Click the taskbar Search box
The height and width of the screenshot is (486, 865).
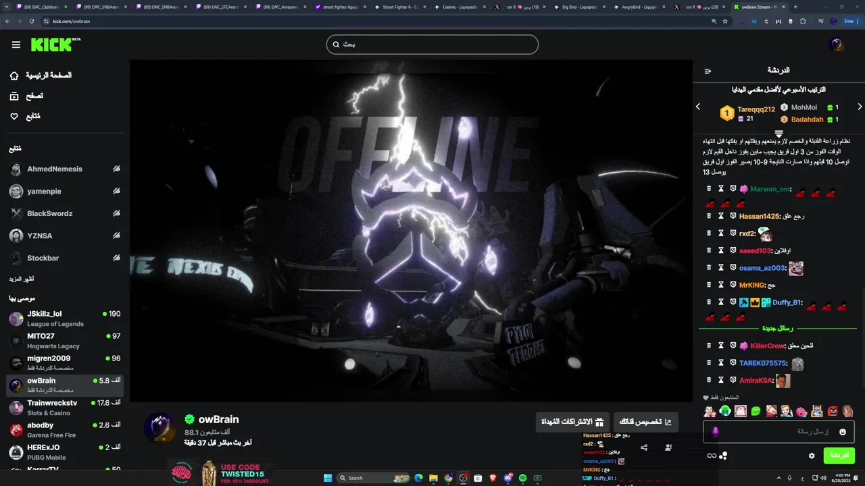click(x=374, y=478)
